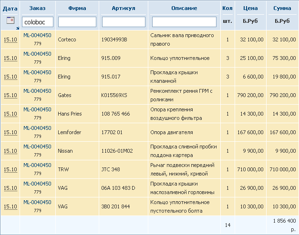
Task: Open order ML-0040450 in the TRW row
Action: [37, 165]
